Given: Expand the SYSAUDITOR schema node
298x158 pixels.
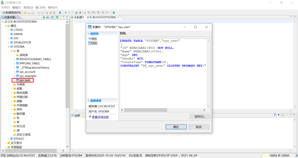Looking at the screenshot, I should coord(9,42).
